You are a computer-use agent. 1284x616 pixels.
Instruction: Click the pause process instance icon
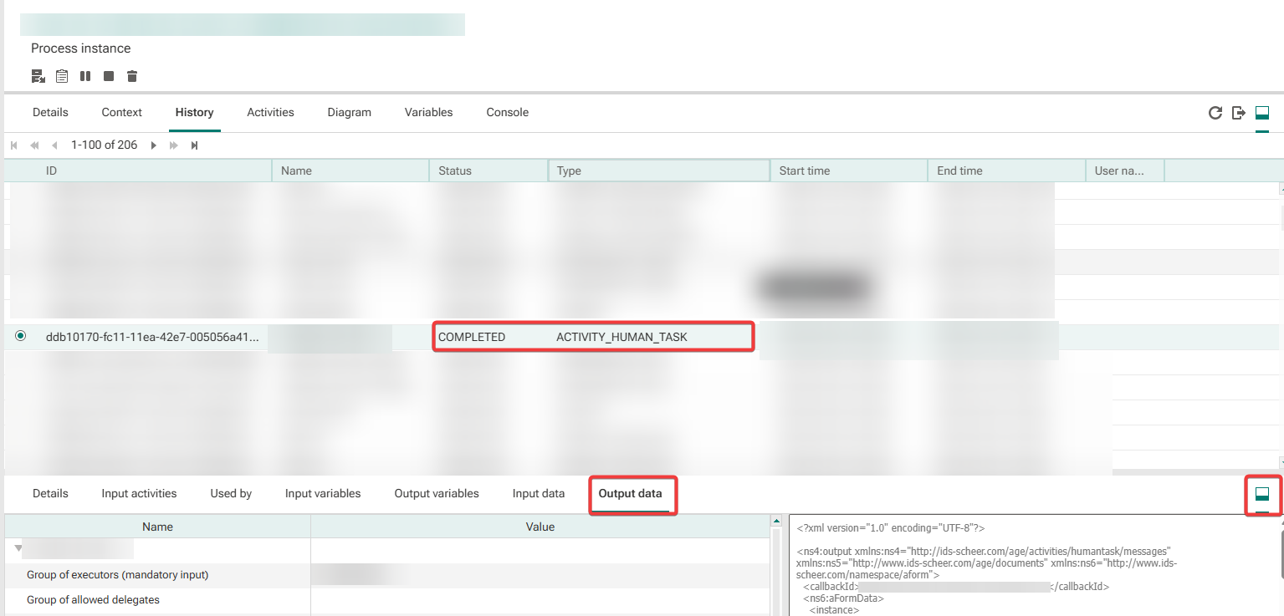pyautogui.click(x=85, y=76)
